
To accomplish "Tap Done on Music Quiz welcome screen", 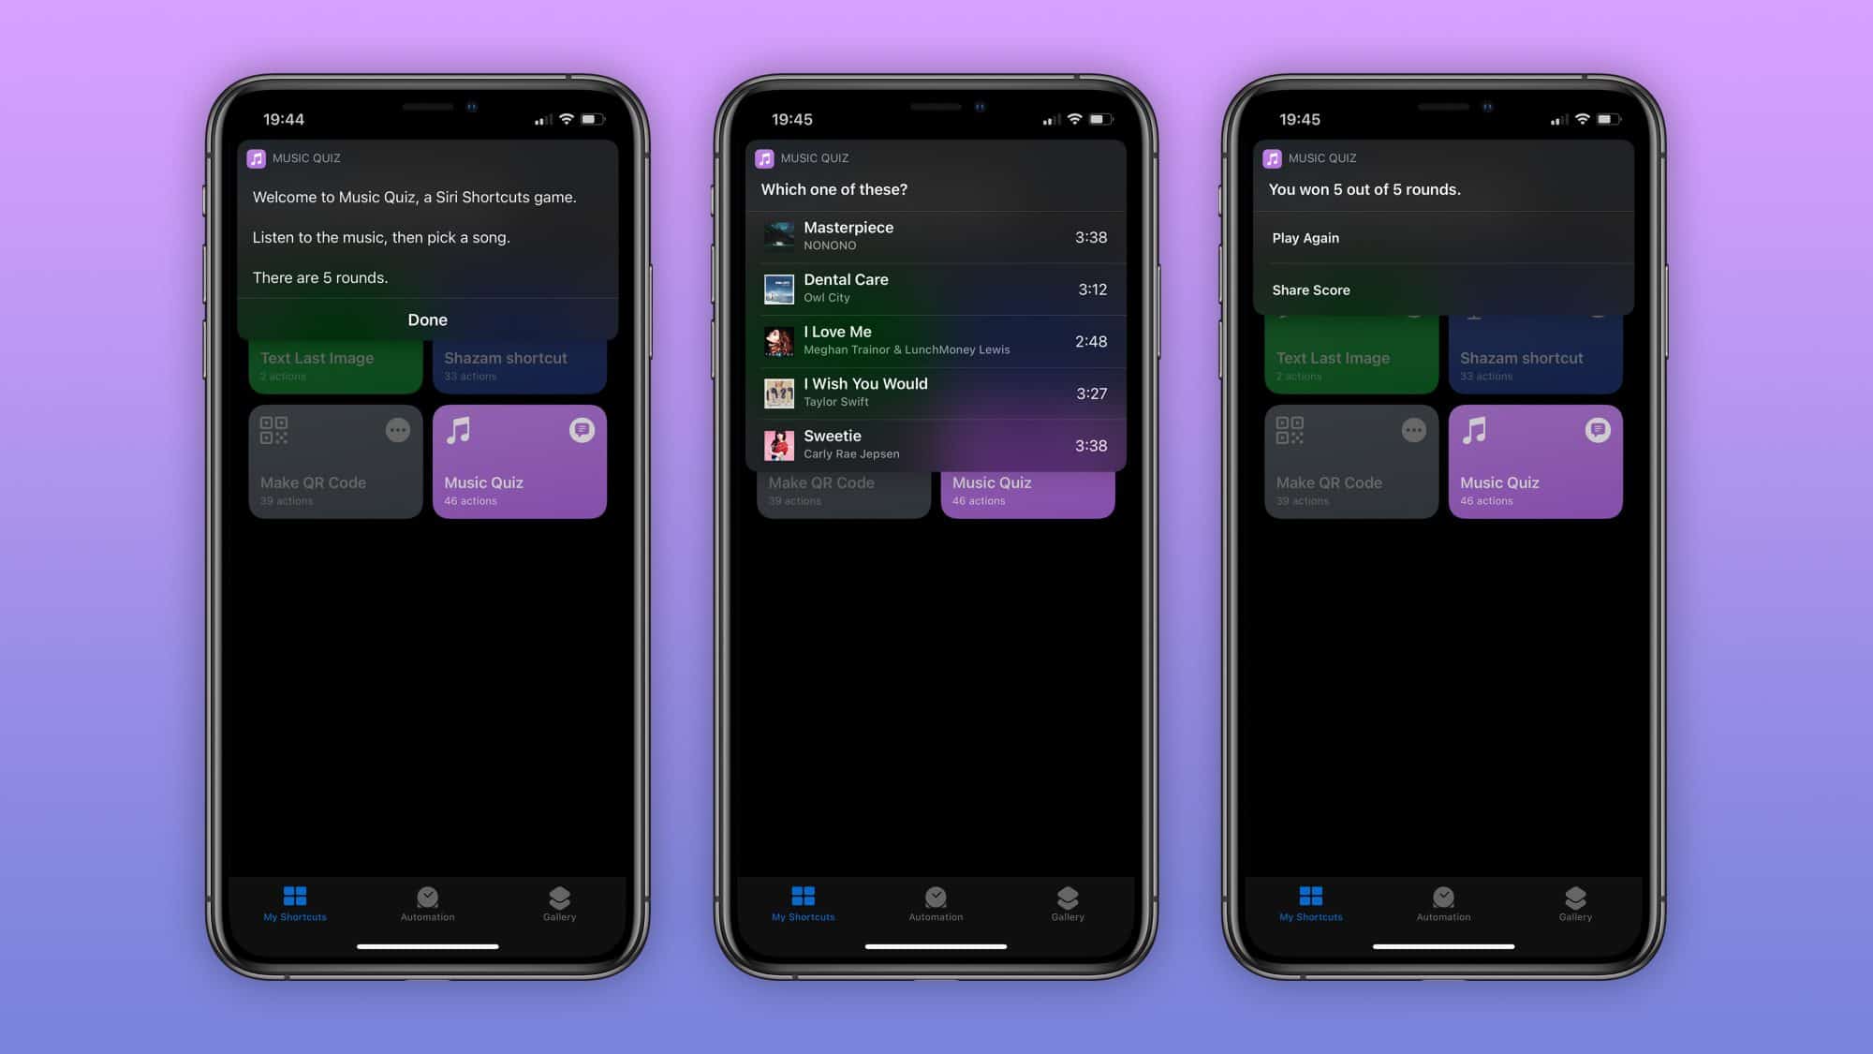I will [x=428, y=319].
